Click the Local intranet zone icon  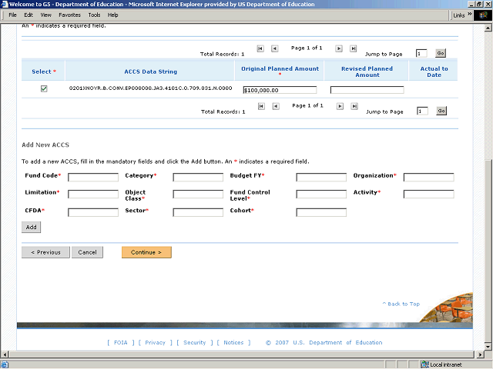tap(425, 364)
